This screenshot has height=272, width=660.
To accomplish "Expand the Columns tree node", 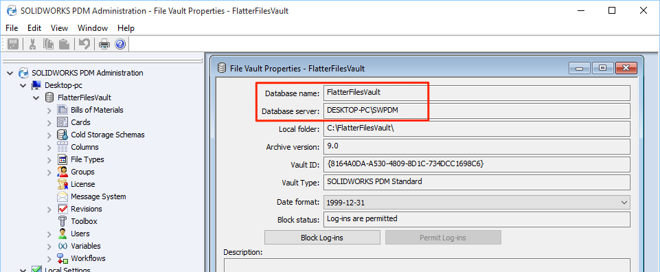I will 49,148.
